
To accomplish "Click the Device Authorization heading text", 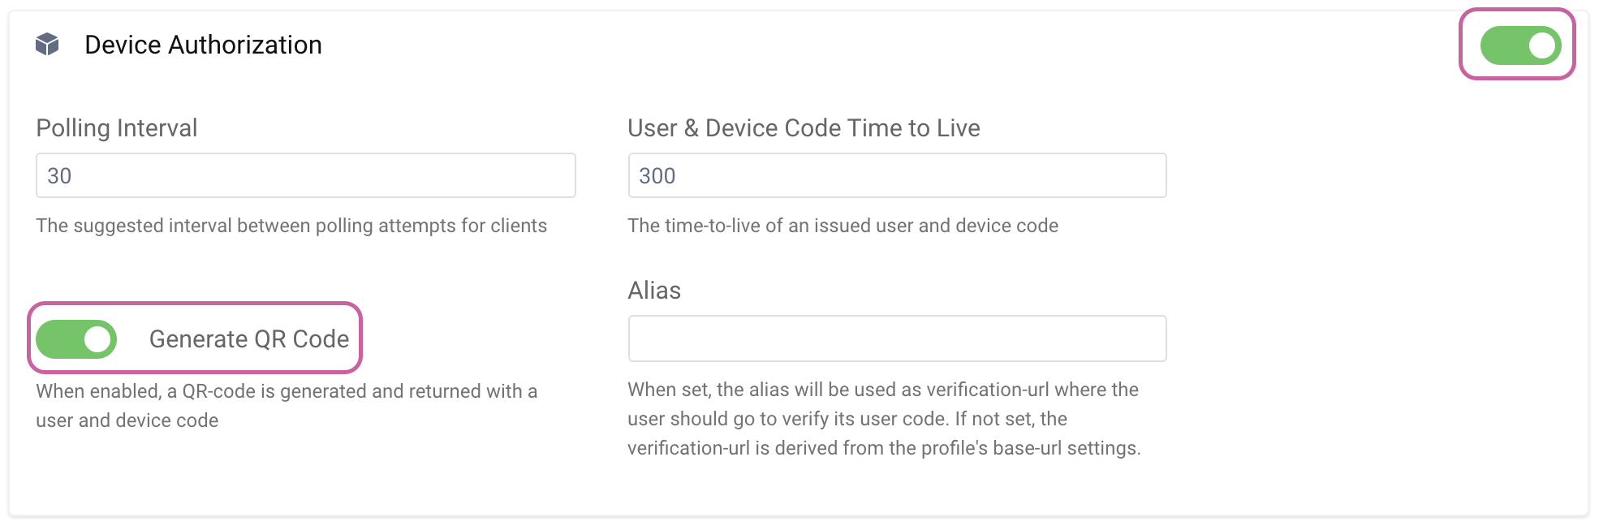I will pyautogui.click(x=201, y=45).
